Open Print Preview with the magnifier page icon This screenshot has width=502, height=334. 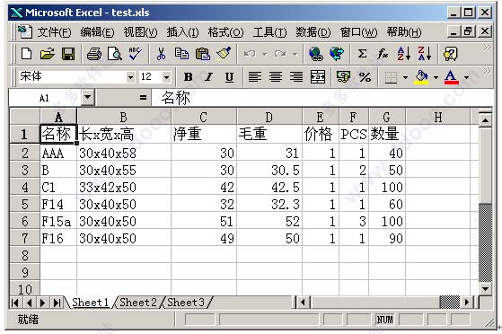115,54
